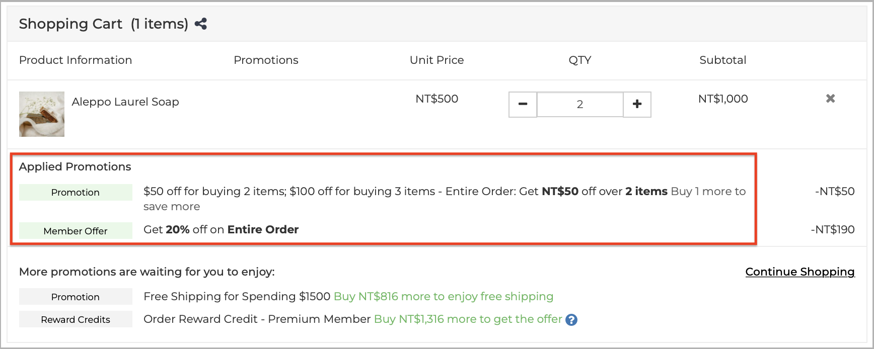Click the Shopping Cart heading

click(x=70, y=23)
